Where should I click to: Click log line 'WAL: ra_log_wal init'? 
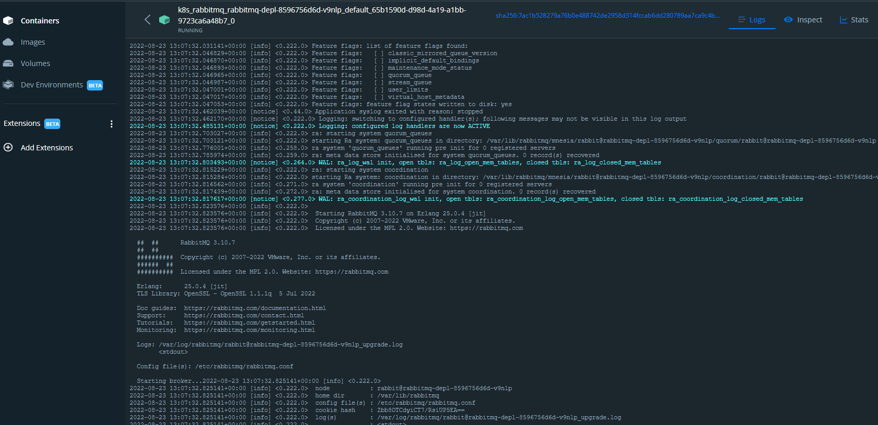click(x=395, y=163)
